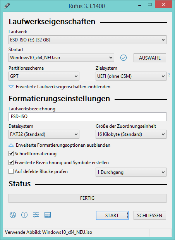Click status text Verwende Abbild: Windows10_x64_NEU.iso
Viewport: 175px width, 240px height.
[x=48, y=232]
